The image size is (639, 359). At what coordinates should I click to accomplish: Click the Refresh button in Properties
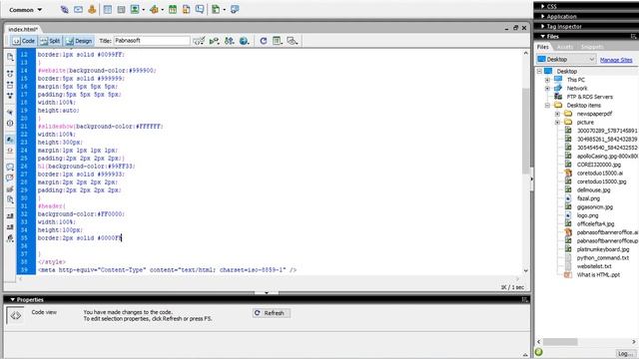(271, 313)
